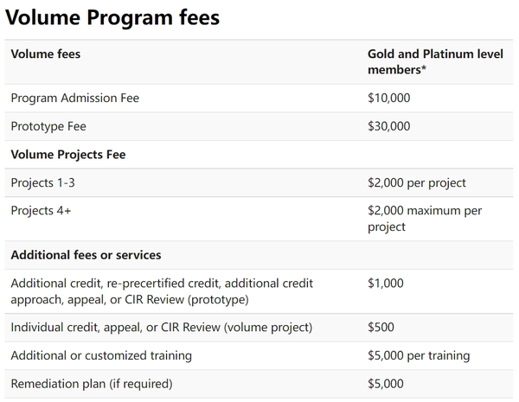
Task: Click the CIR Review (prototype) row description
Action: coord(162,291)
